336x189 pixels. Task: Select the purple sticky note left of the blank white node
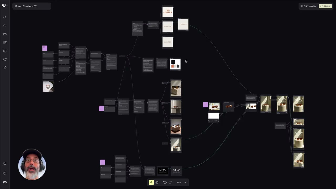tap(206, 105)
